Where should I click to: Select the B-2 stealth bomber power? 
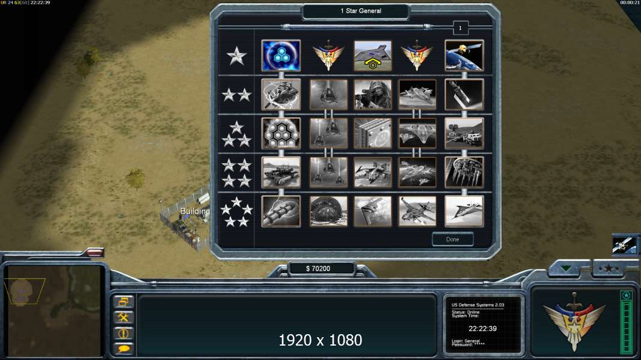(x=372, y=211)
